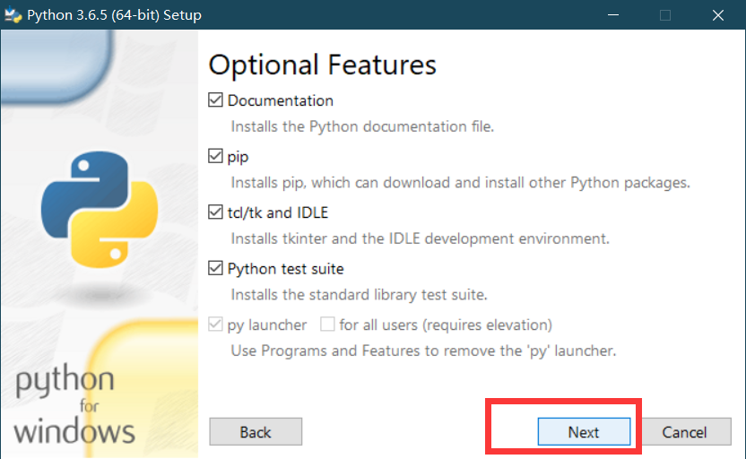Enable for all users (requires elevation)
The image size is (746, 459).
(x=327, y=325)
